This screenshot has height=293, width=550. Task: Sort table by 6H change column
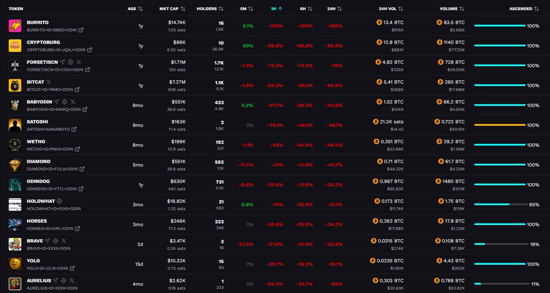pyautogui.click(x=306, y=9)
